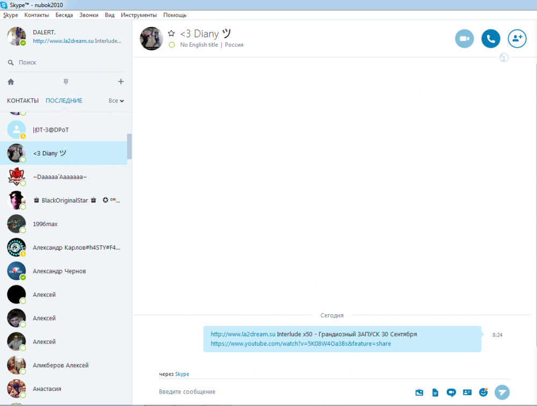The height and width of the screenshot is (406, 537).
Task: Start a video call with Diany
Action: click(465, 39)
